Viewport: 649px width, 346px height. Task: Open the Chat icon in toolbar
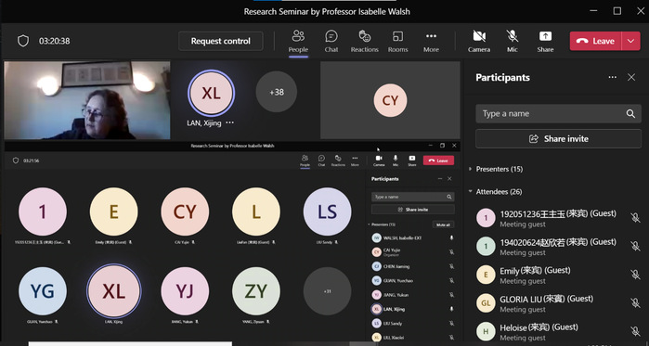[331, 36]
